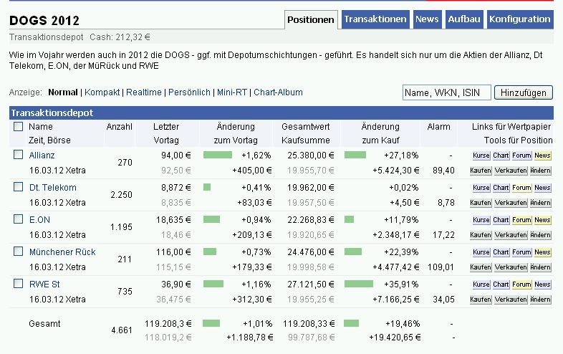This screenshot has height=354, width=563.
Task: Open the Konfiguration tab
Action: pyautogui.click(x=520, y=19)
